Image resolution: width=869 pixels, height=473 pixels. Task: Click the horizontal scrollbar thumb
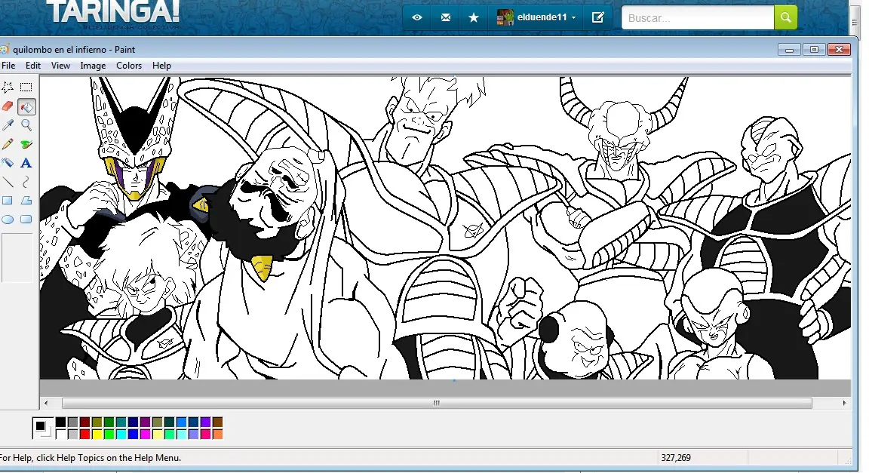coord(437,403)
